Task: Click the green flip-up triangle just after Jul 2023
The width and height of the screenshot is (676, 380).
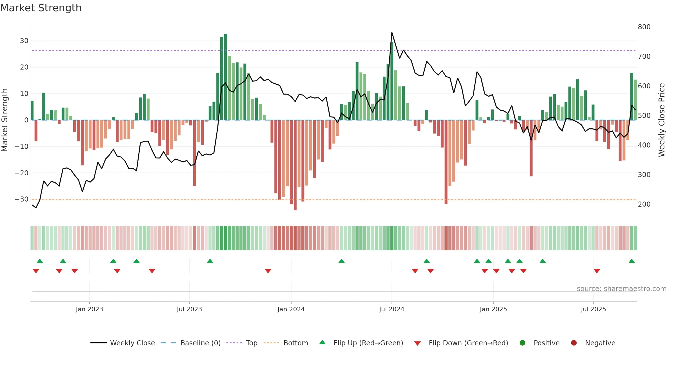Action: click(210, 261)
